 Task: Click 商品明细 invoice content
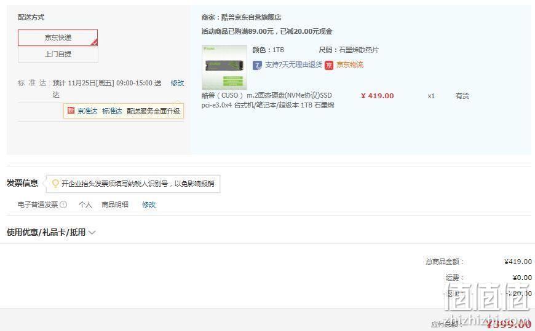(x=115, y=204)
